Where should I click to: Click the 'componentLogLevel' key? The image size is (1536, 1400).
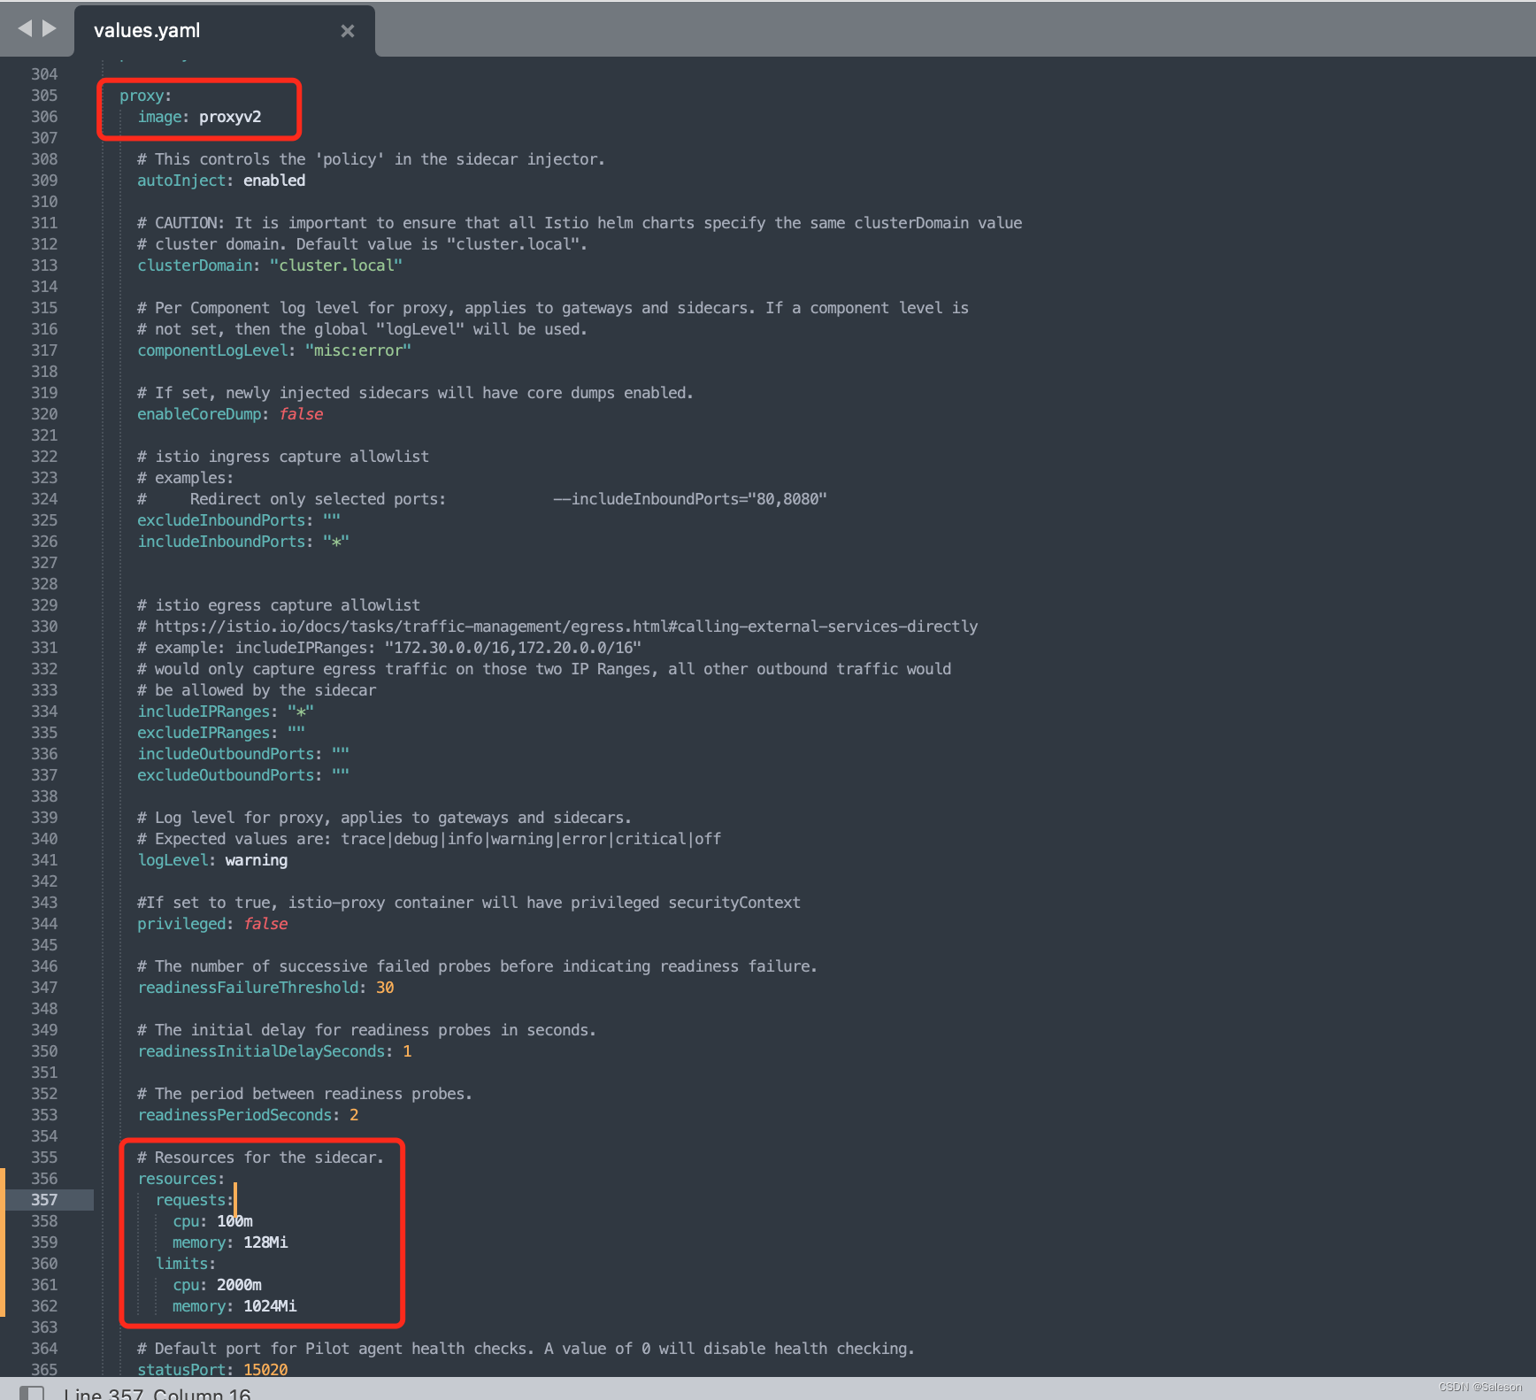pyautogui.click(x=212, y=350)
